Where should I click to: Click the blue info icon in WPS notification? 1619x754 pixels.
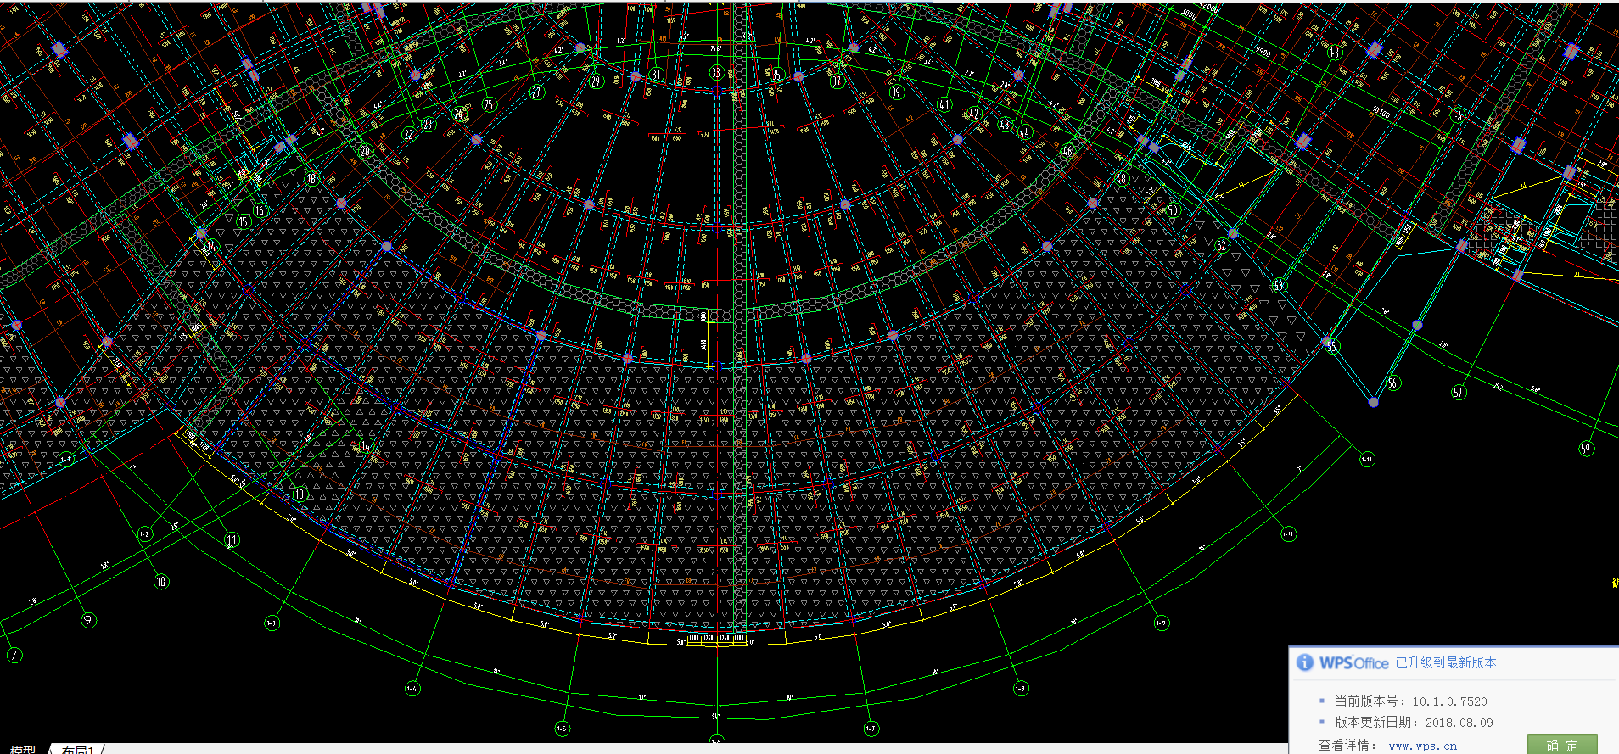coord(1305,662)
